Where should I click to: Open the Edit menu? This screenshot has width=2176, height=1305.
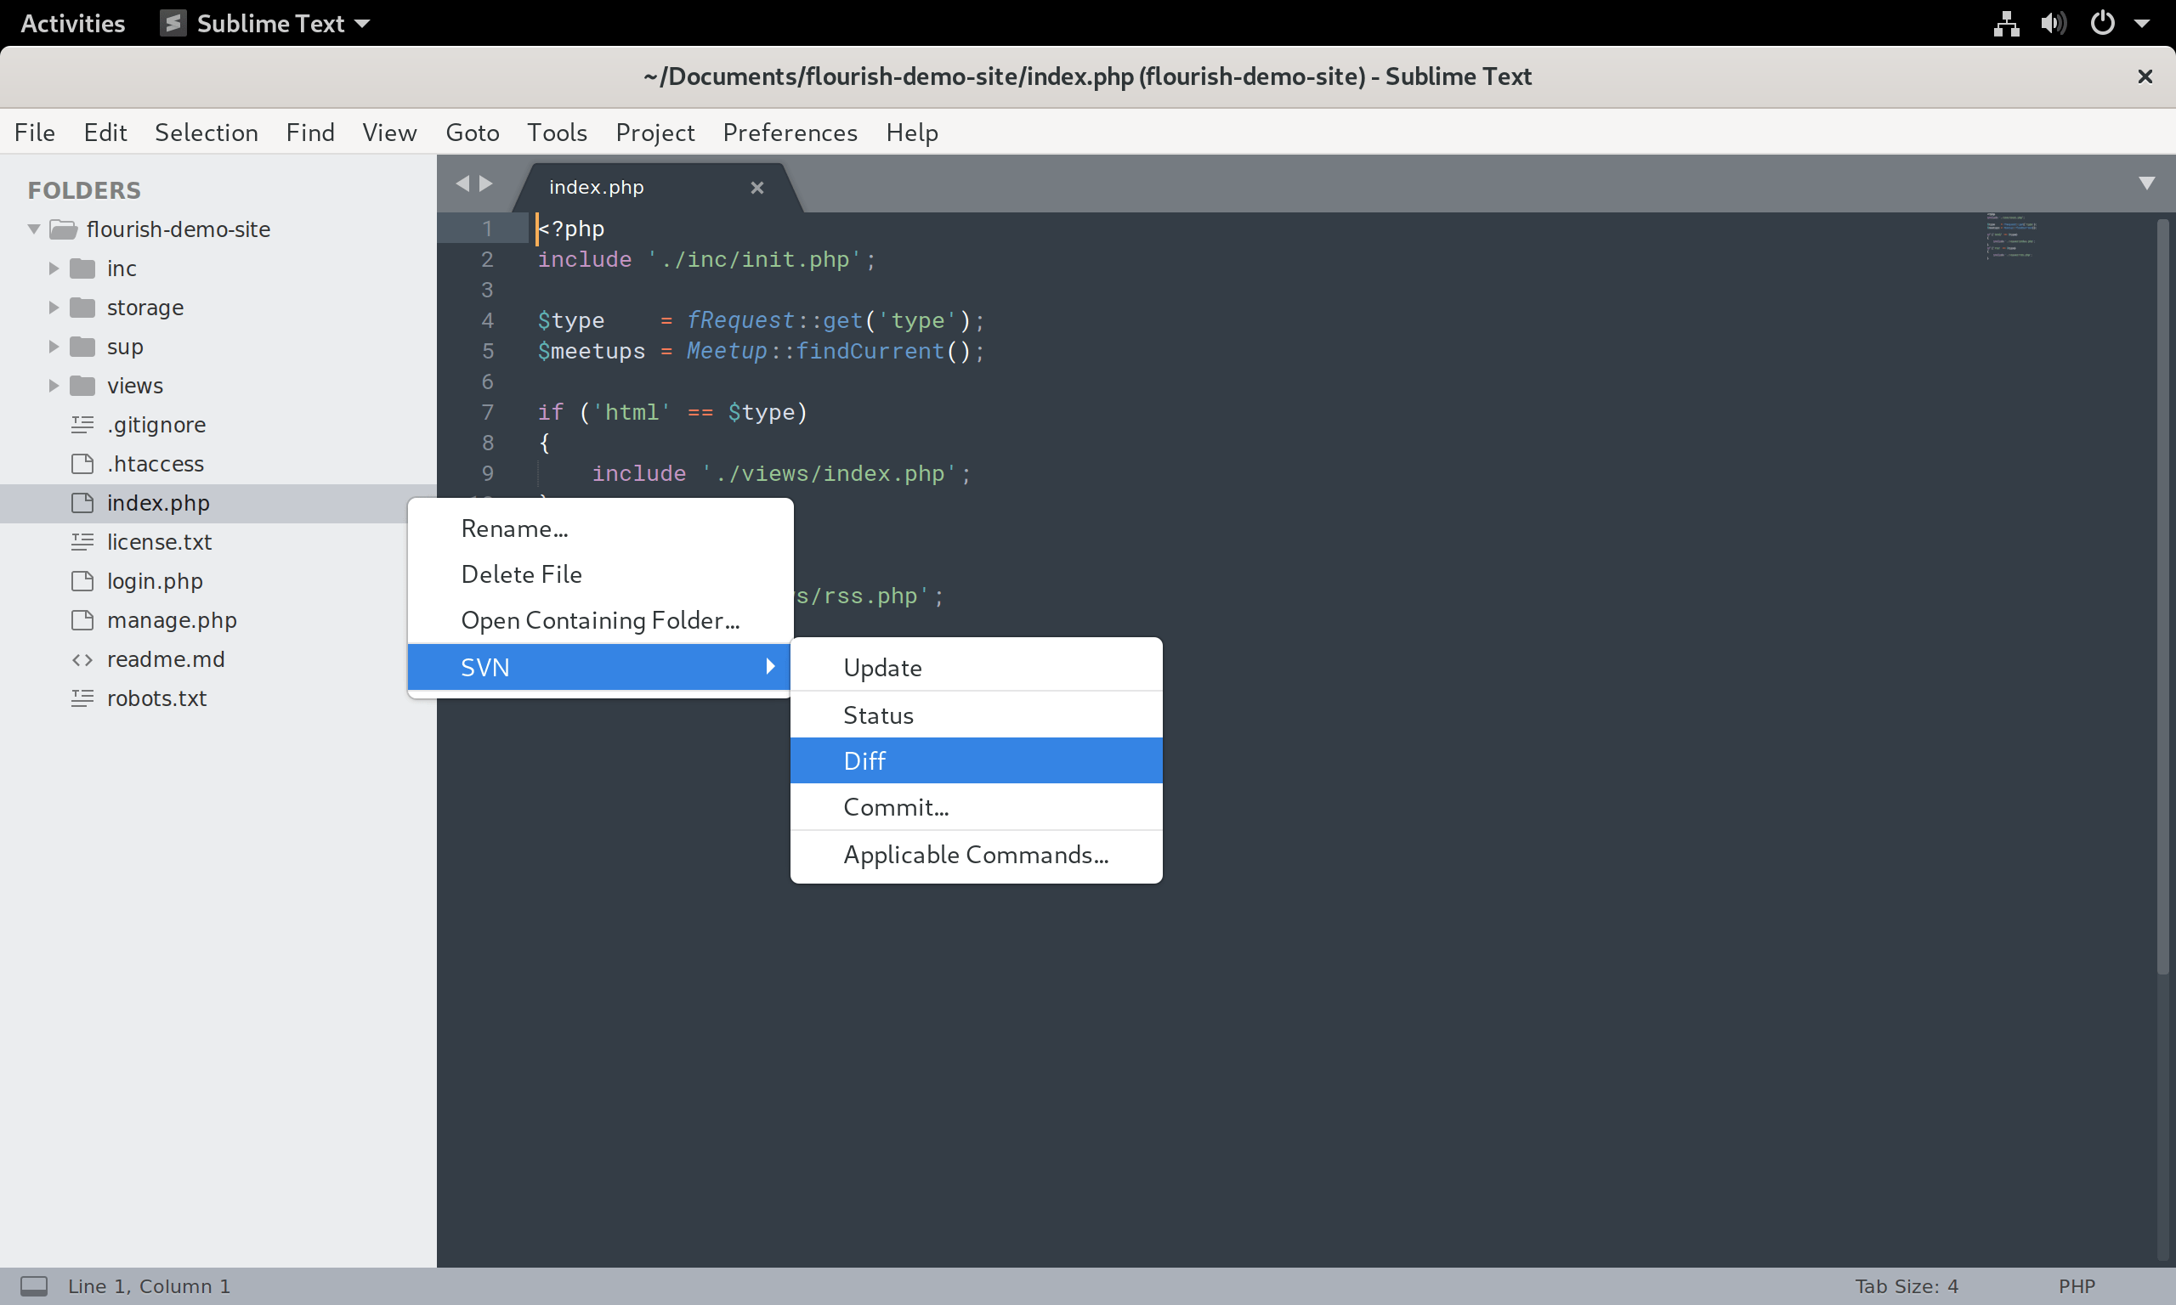coord(105,132)
